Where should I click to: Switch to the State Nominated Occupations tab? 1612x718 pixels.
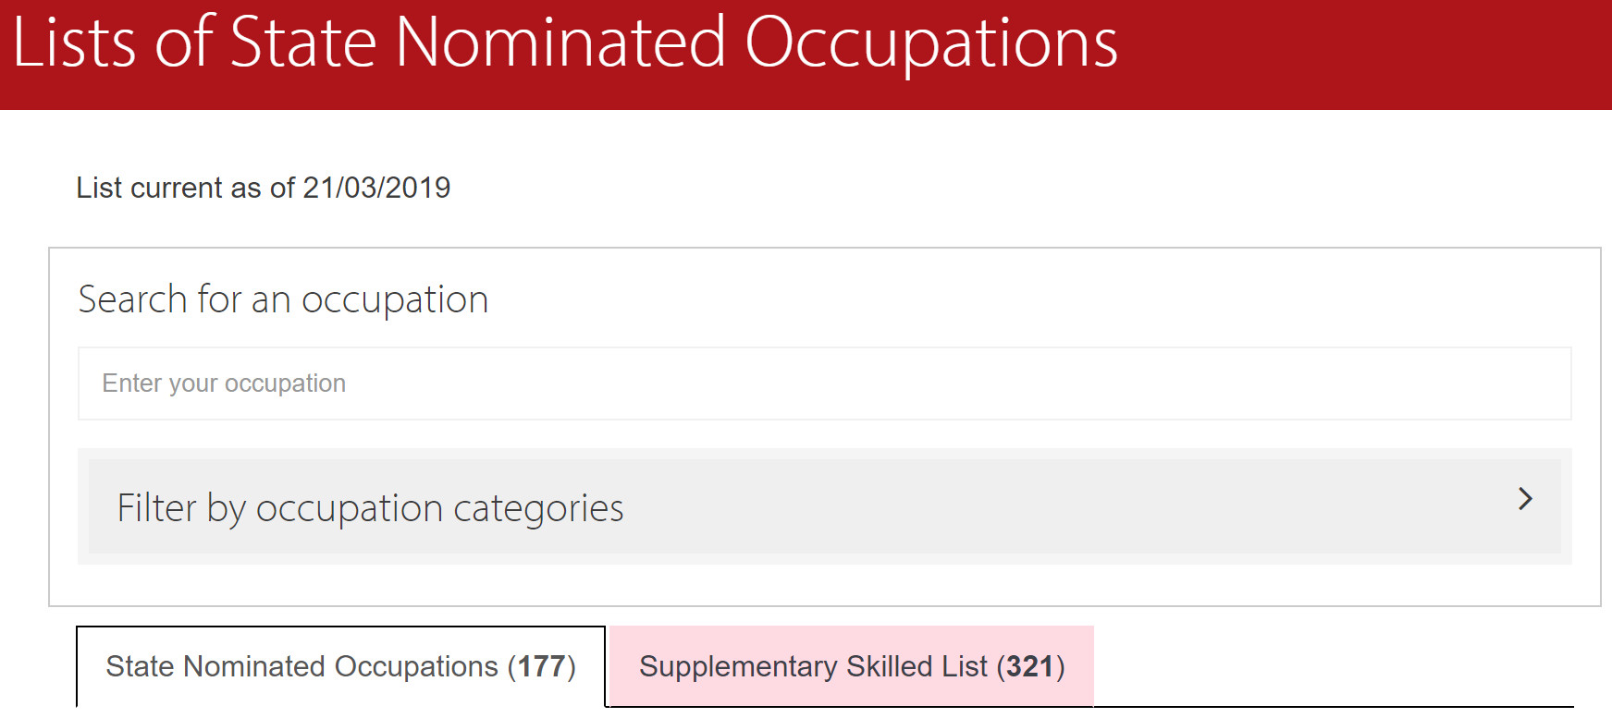coord(340,666)
